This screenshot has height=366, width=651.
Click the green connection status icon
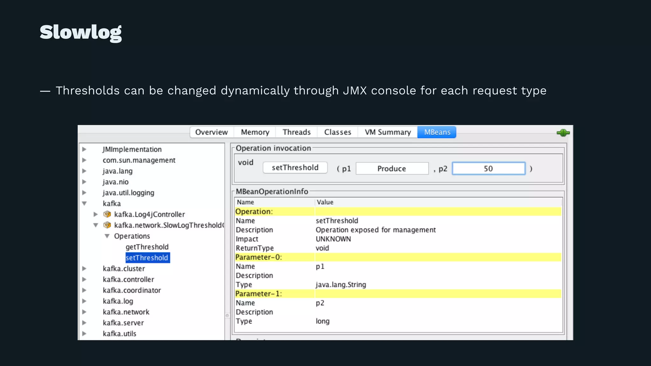(x=563, y=133)
